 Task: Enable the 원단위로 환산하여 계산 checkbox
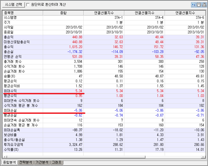(x=28, y=5)
